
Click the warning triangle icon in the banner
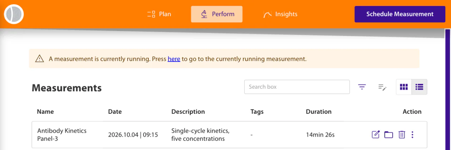[39, 59]
